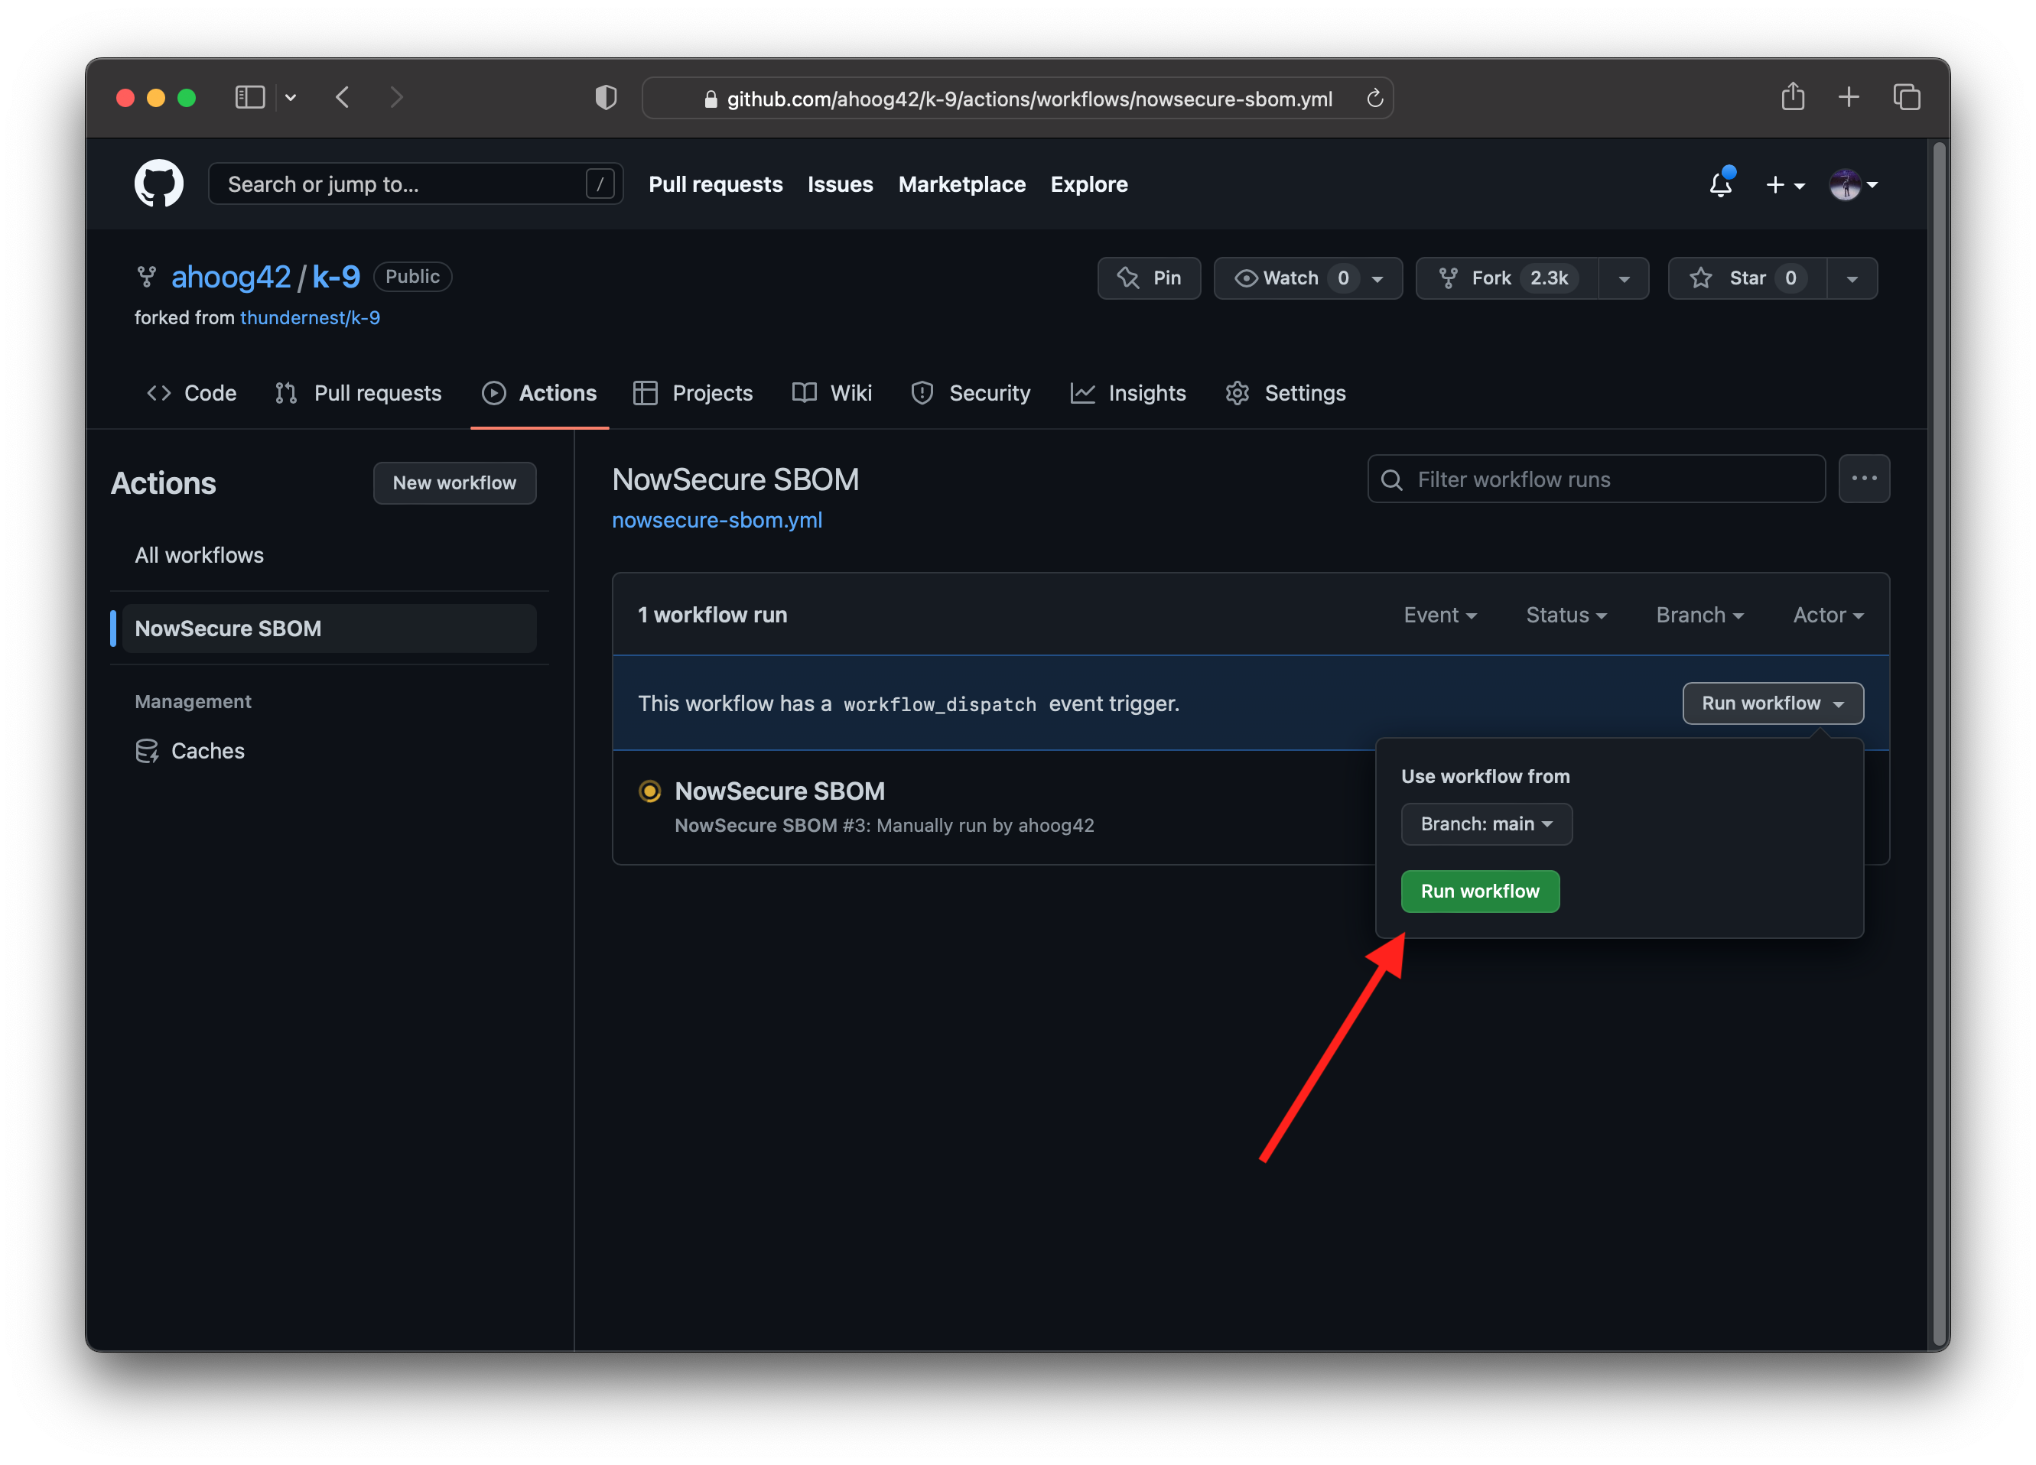Image resolution: width=2036 pixels, height=1465 pixels.
Task: Click the page vertical scrollbar
Action: click(1937, 743)
